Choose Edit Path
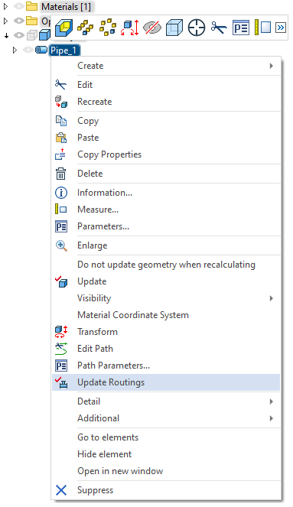The image size is (293, 507). pyautogui.click(x=166, y=349)
